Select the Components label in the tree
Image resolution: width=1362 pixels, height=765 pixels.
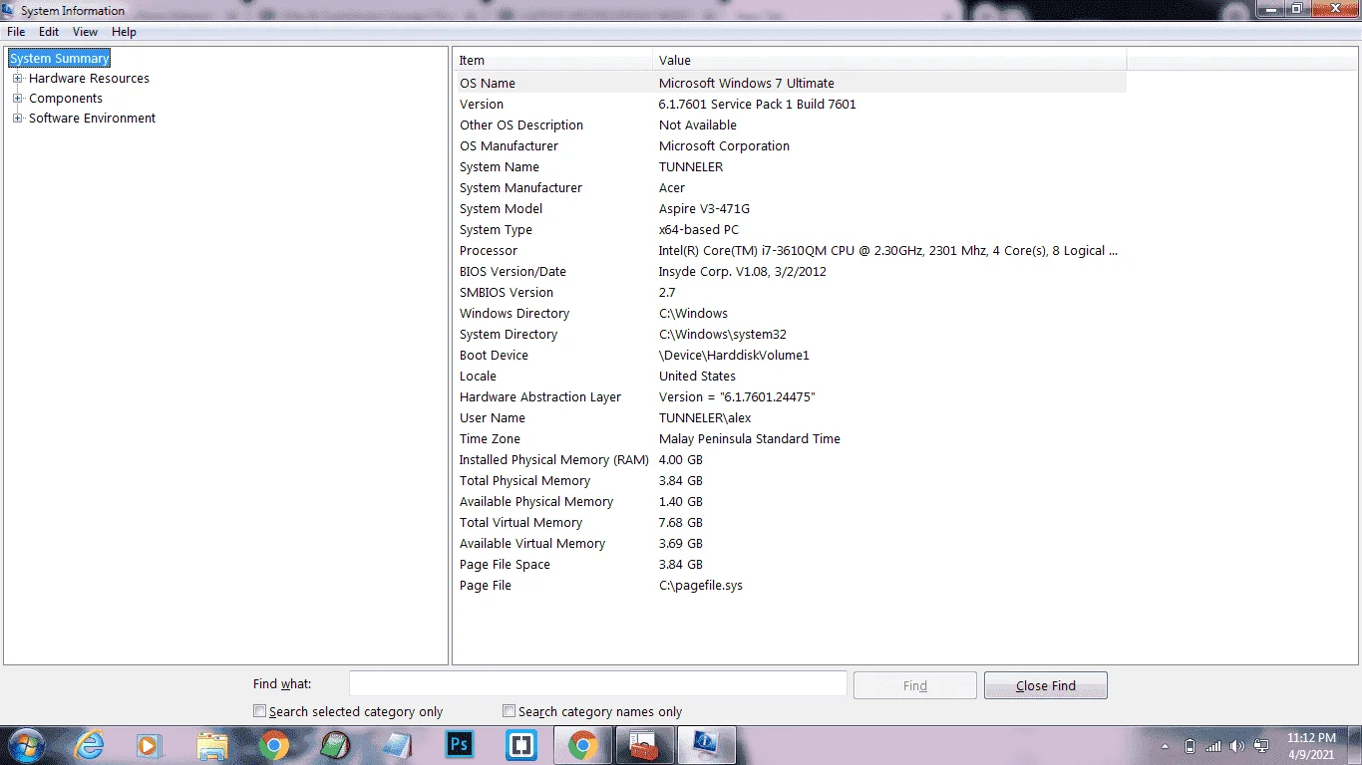pos(66,99)
